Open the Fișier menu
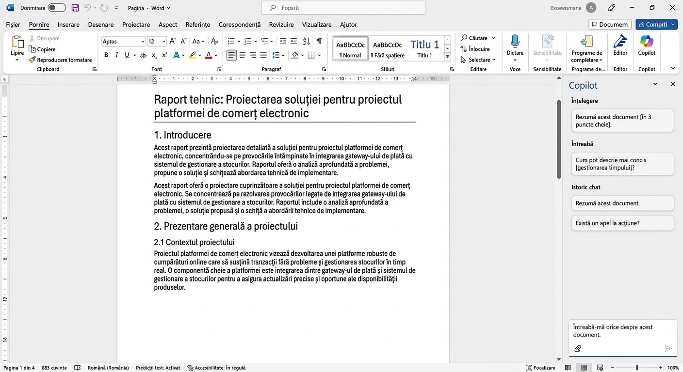 [13, 24]
